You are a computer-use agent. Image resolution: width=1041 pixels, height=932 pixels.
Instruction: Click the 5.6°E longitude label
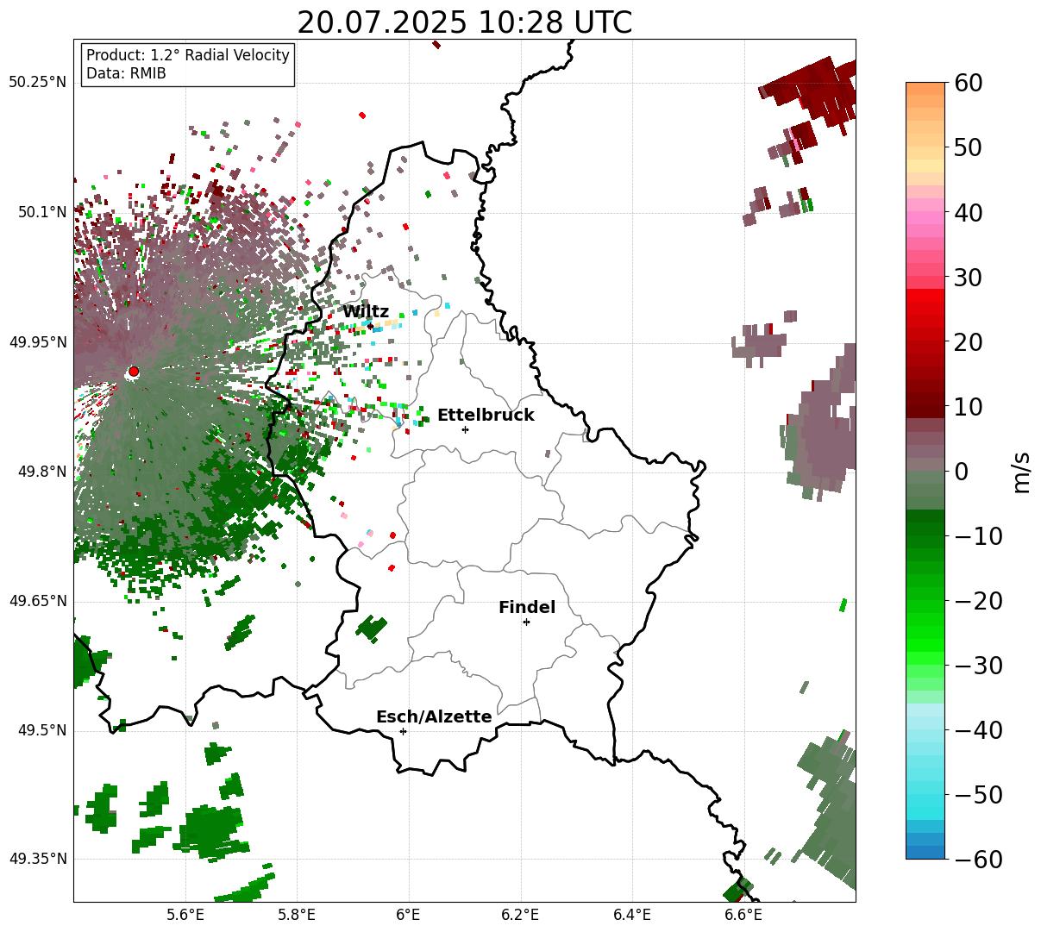pos(185,915)
